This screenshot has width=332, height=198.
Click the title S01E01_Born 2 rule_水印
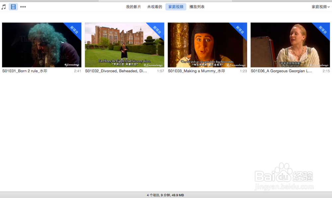(25, 71)
